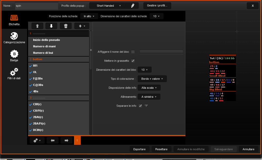This screenshot has width=262, height=160.
Task: Click the Salvaguardare button
Action: point(223,149)
